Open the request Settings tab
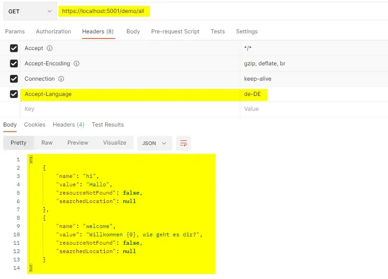 246,32
